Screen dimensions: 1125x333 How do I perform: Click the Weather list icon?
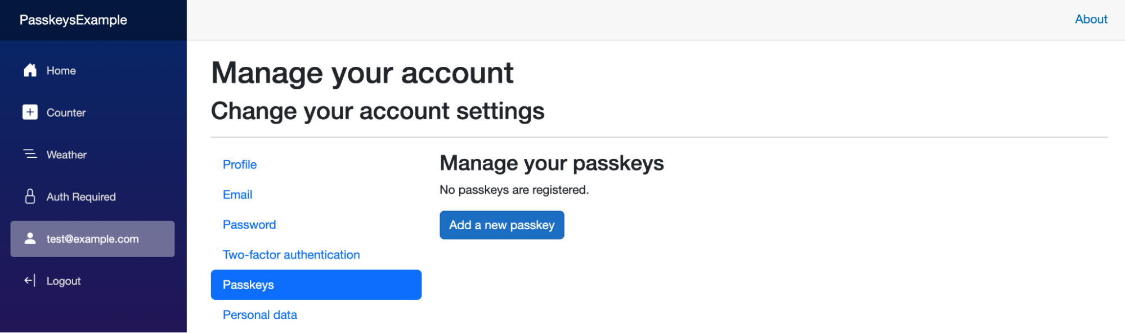[30, 154]
